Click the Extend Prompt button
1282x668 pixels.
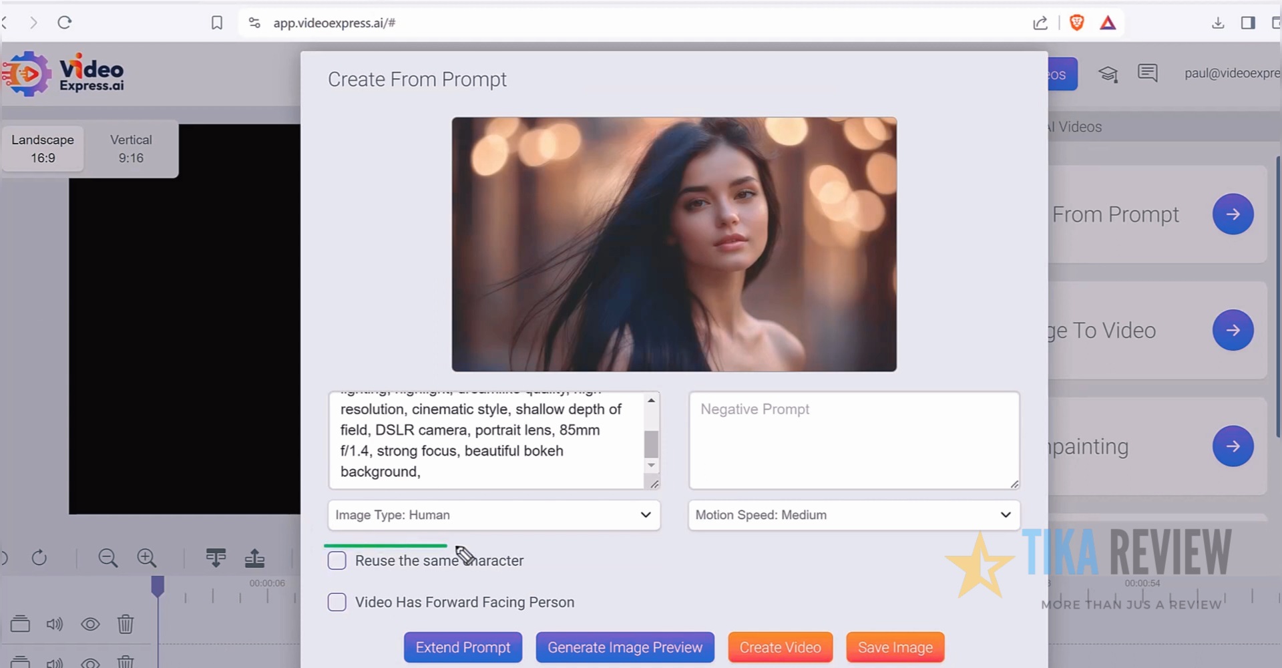[x=463, y=647]
